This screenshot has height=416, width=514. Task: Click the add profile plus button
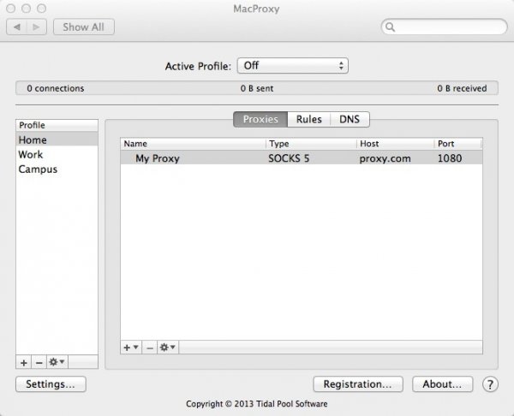24,362
